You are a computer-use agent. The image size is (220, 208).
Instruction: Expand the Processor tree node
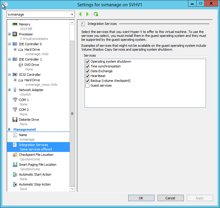pos(10,34)
